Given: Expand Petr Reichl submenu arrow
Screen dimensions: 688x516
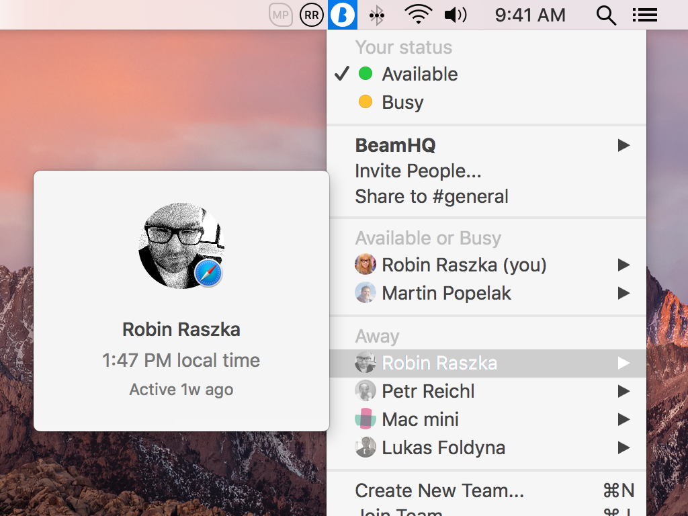Looking at the screenshot, I should coord(623,391).
